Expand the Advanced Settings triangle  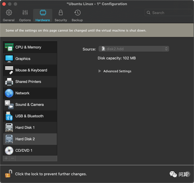pyautogui.click(x=100, y=71)
